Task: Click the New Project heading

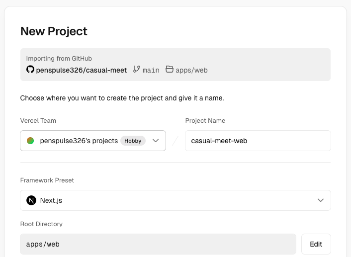Action: point(54,31)
